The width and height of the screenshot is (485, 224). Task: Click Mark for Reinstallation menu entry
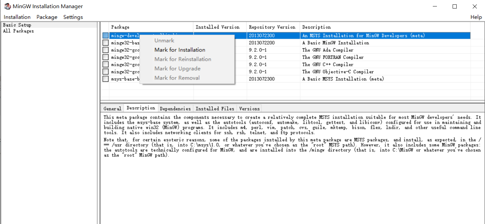tap(183, 59)
